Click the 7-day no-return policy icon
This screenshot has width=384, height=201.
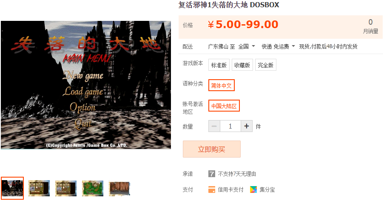coord(212,174)
